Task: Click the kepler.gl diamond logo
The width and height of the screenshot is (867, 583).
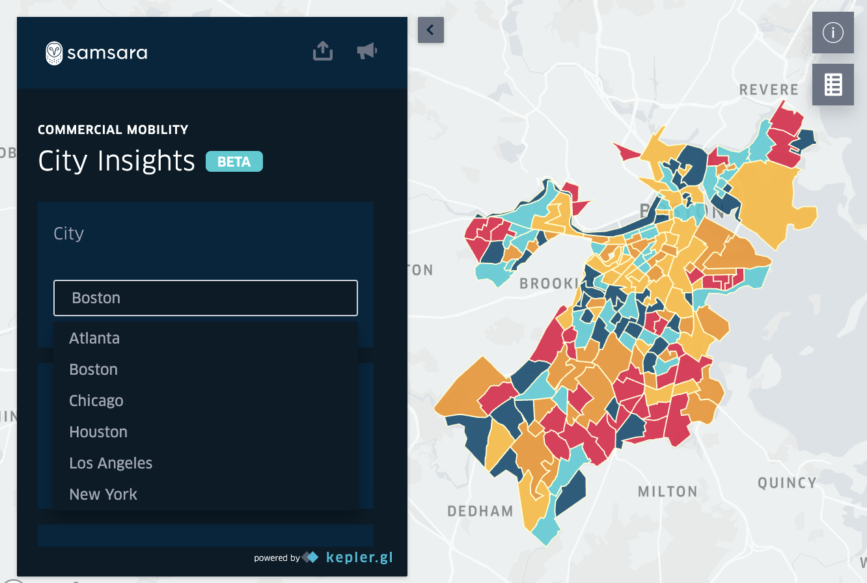Action: [309, 557]
